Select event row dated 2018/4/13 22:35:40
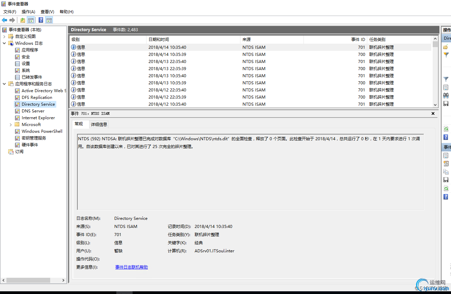This screenshot has height=294, width=451. [250, 61]
